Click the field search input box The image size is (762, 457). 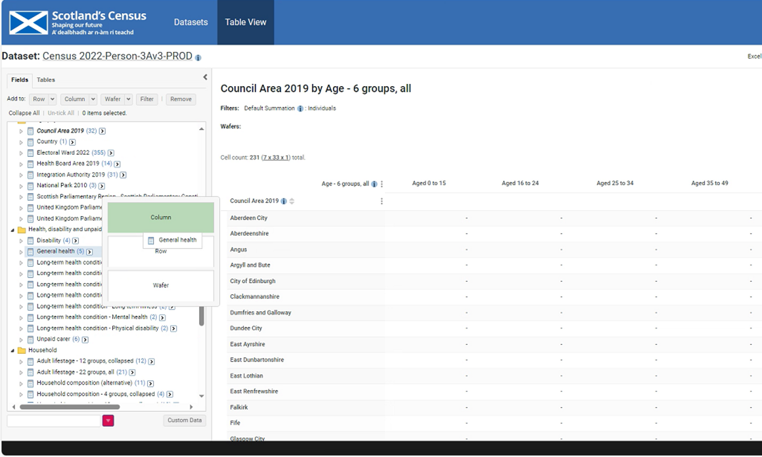pos(54,421)
